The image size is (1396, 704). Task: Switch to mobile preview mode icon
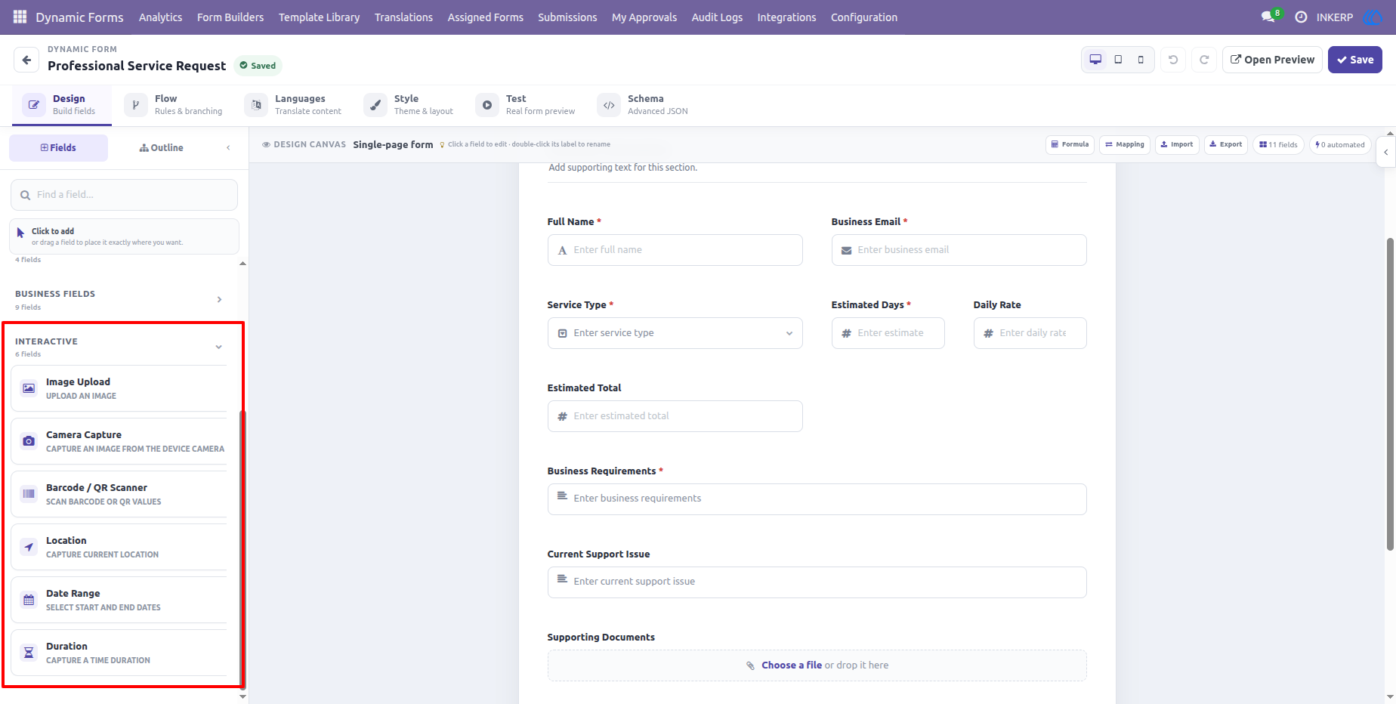point(1141,60)
